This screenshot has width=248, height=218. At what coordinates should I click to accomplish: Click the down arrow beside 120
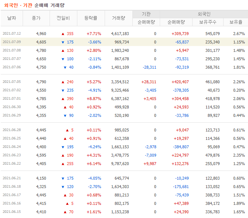(x=63, y=187)
